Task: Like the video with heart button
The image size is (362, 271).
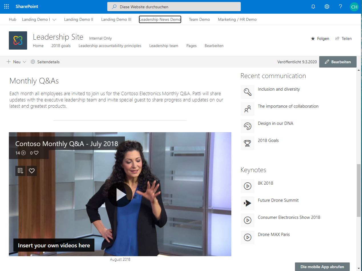Action: [32, 171]
